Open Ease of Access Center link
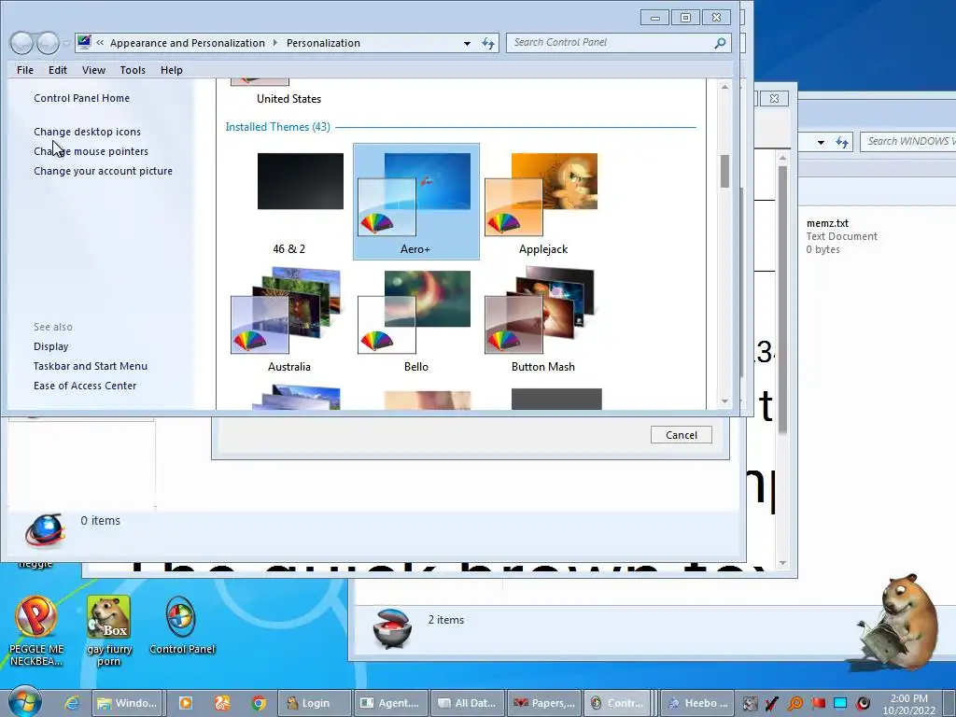 pos(85,386)
